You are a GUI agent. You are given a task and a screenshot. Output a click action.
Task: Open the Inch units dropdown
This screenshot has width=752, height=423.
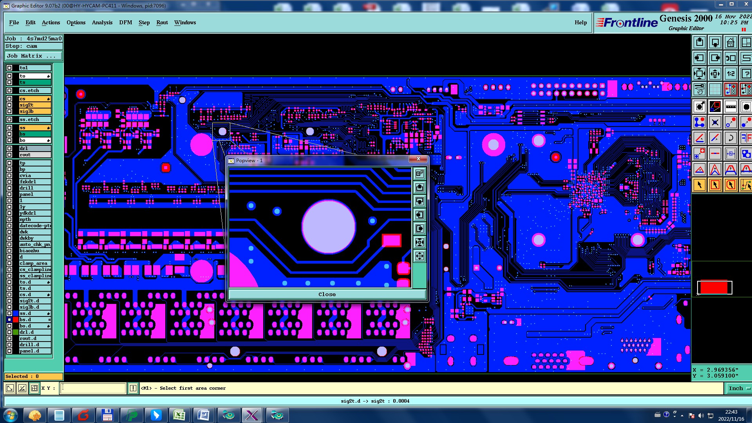[x=739, y=388]
